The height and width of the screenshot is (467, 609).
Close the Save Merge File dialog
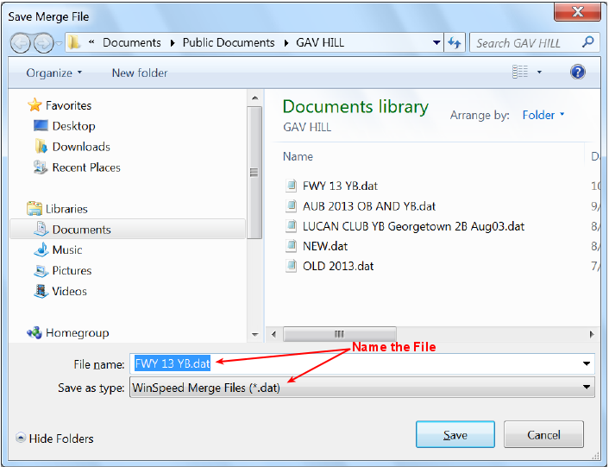click(x=577, y=11)
